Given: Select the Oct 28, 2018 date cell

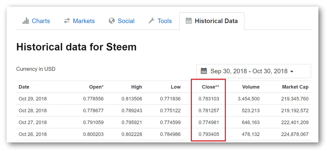Looking at the screenshot, I should [x=33, y=111].
